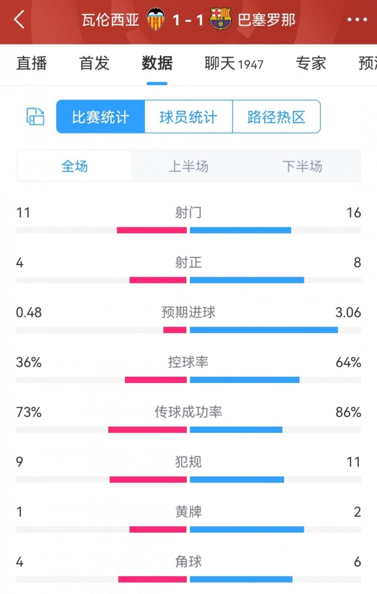Expand 球员统计 player statistics panel
Viewport: 377px width, 594px height.
coord(187,117)
